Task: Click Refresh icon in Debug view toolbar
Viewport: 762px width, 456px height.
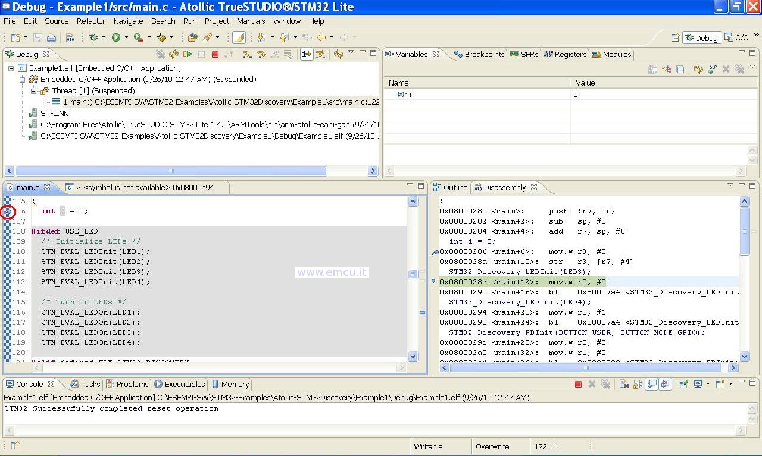Action: click(338, 54)
